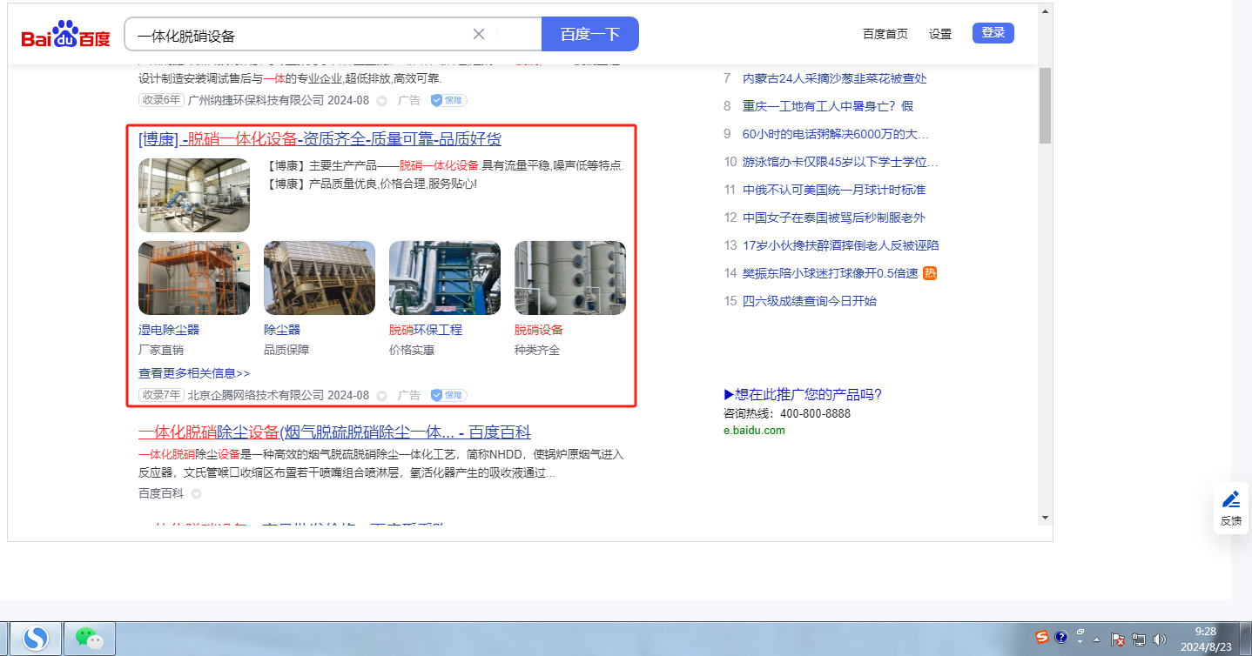Open hot search 四六级成绩查询今日开始
Viewport: 1252px width, 656px height.
tap(810, 301)
